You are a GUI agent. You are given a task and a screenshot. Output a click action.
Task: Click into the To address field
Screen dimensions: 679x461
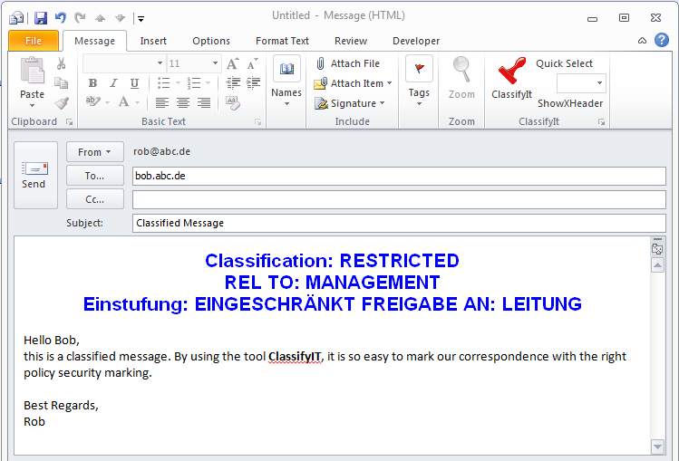pyautogui.click(x=399, y=176)
